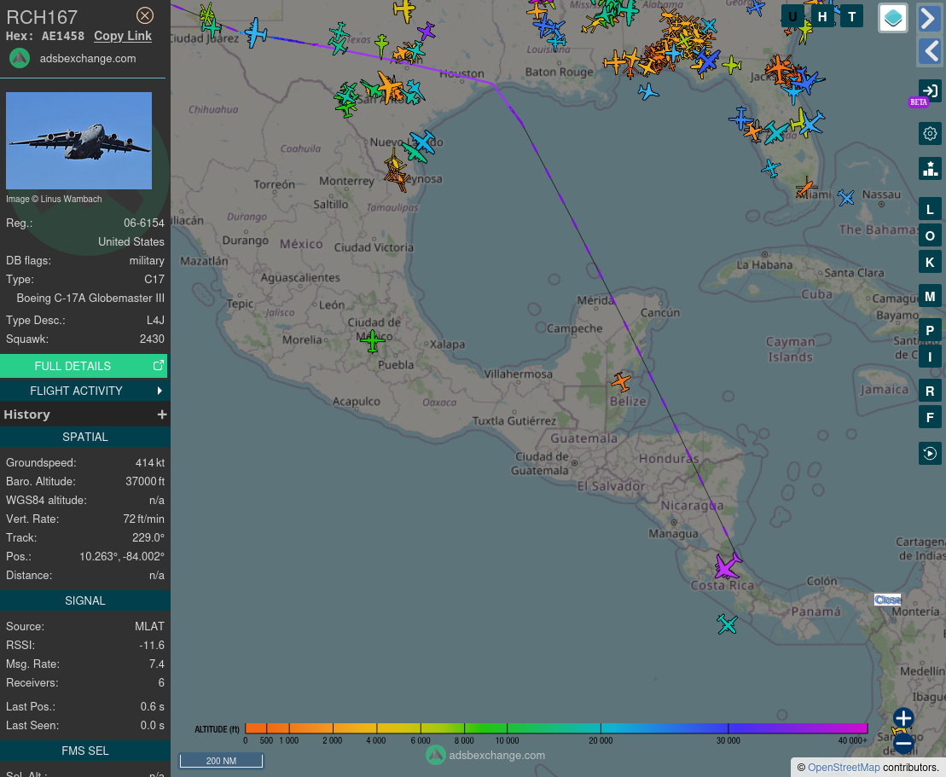Toggle the P map button
The width and height of the screenshot is (946, 777).
[x=930, y=330]
